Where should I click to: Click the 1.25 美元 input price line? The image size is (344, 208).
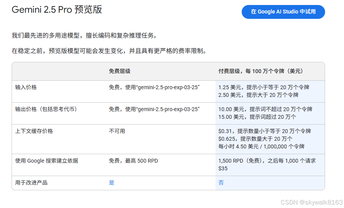[264, 87]
